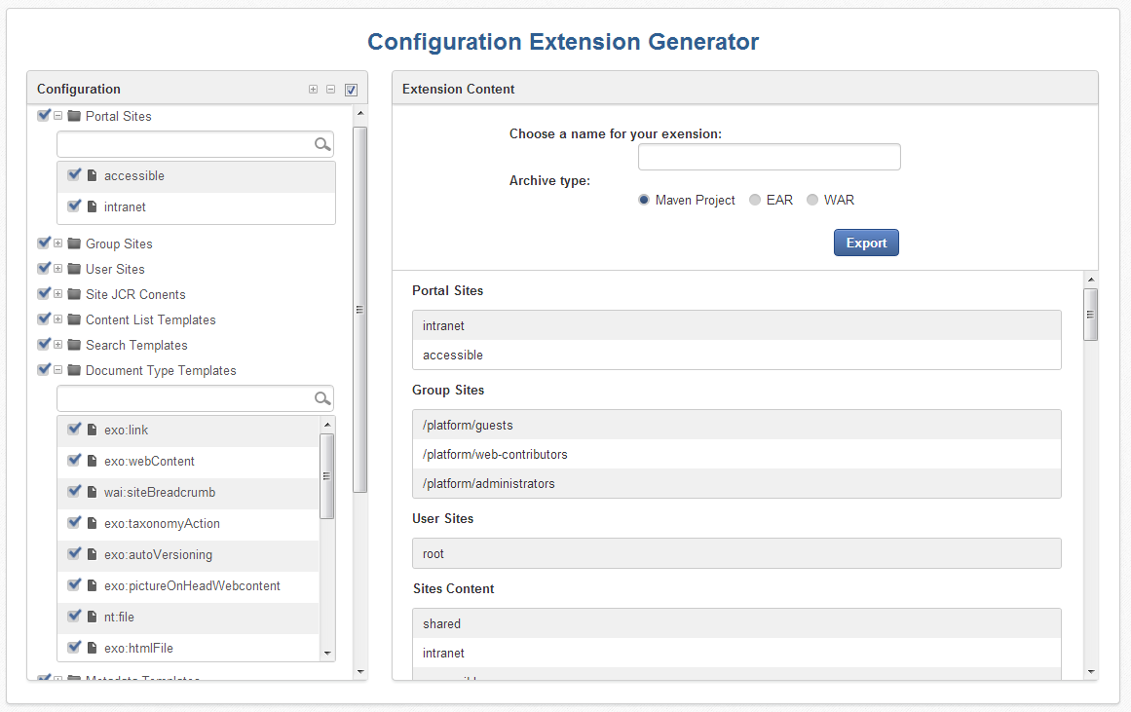The width and height of the screenshot is (1131, 712).
Task: Expand the Content List Templates node
Action: [58, 319]
